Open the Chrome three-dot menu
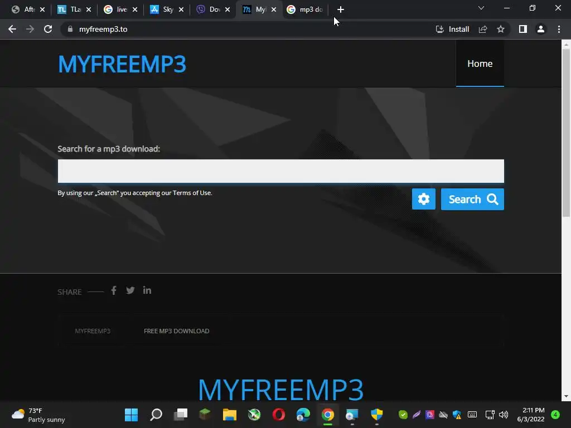This screenshot has width=571, height=428. click(559, 29)
